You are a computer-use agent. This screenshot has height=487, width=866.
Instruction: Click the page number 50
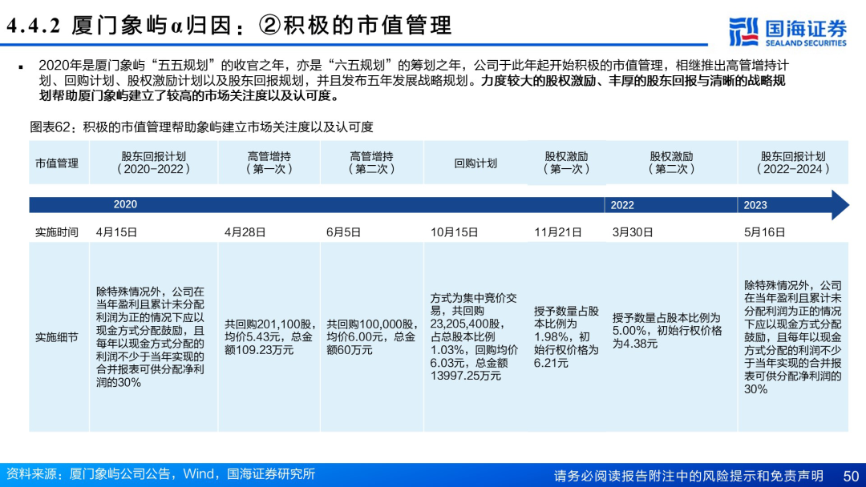point(851,475)
